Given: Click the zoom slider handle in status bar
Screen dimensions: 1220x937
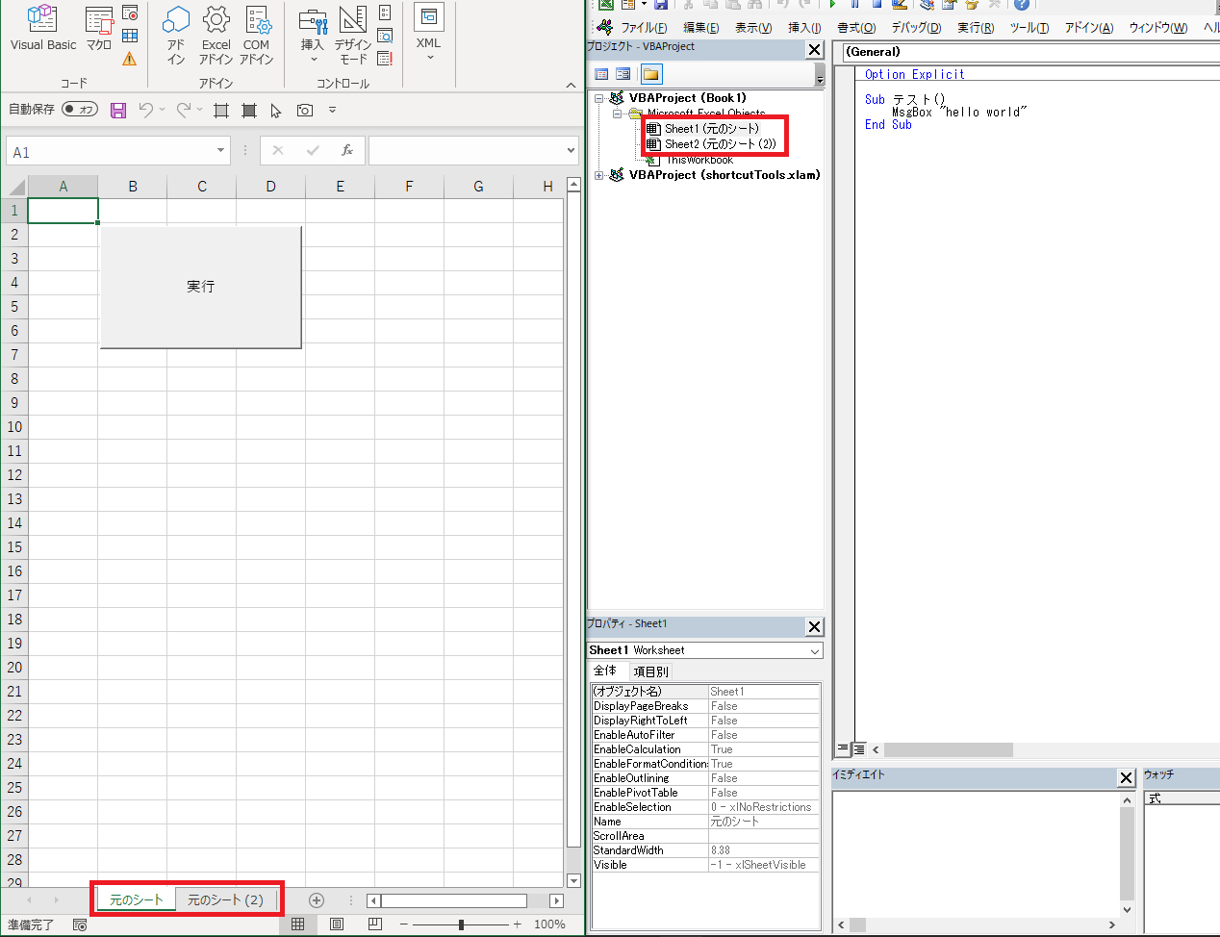Looking at the screenshot, I should [x=462, y=924].
